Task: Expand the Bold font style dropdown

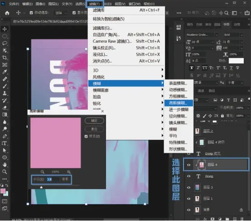Action: tap(233, 34)
